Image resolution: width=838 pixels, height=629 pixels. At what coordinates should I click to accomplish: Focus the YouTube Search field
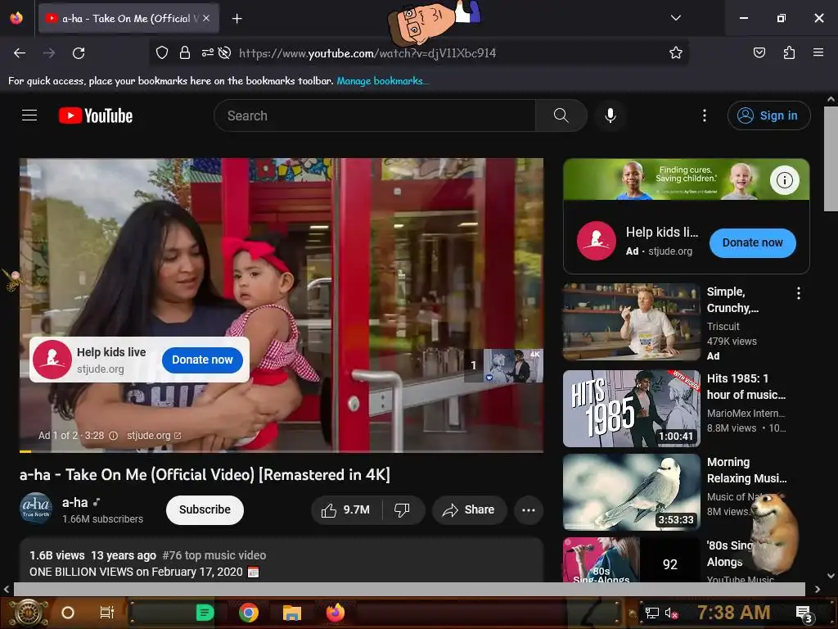click(374, 115)
